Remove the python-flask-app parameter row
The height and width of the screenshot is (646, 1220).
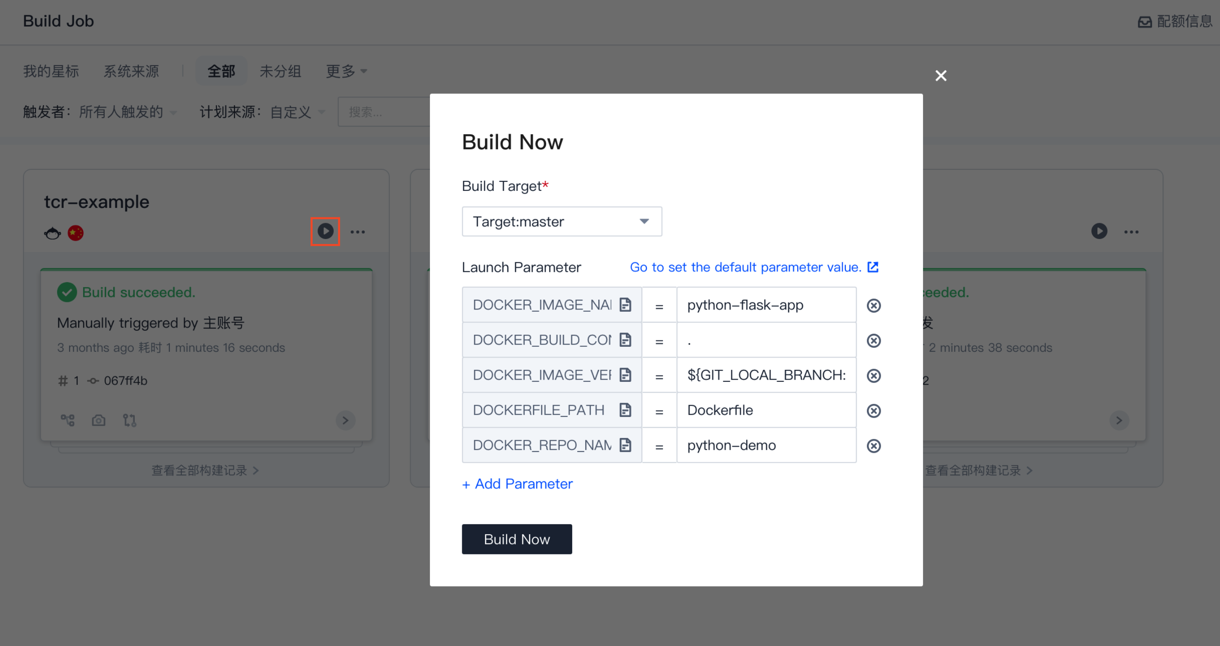873,305
